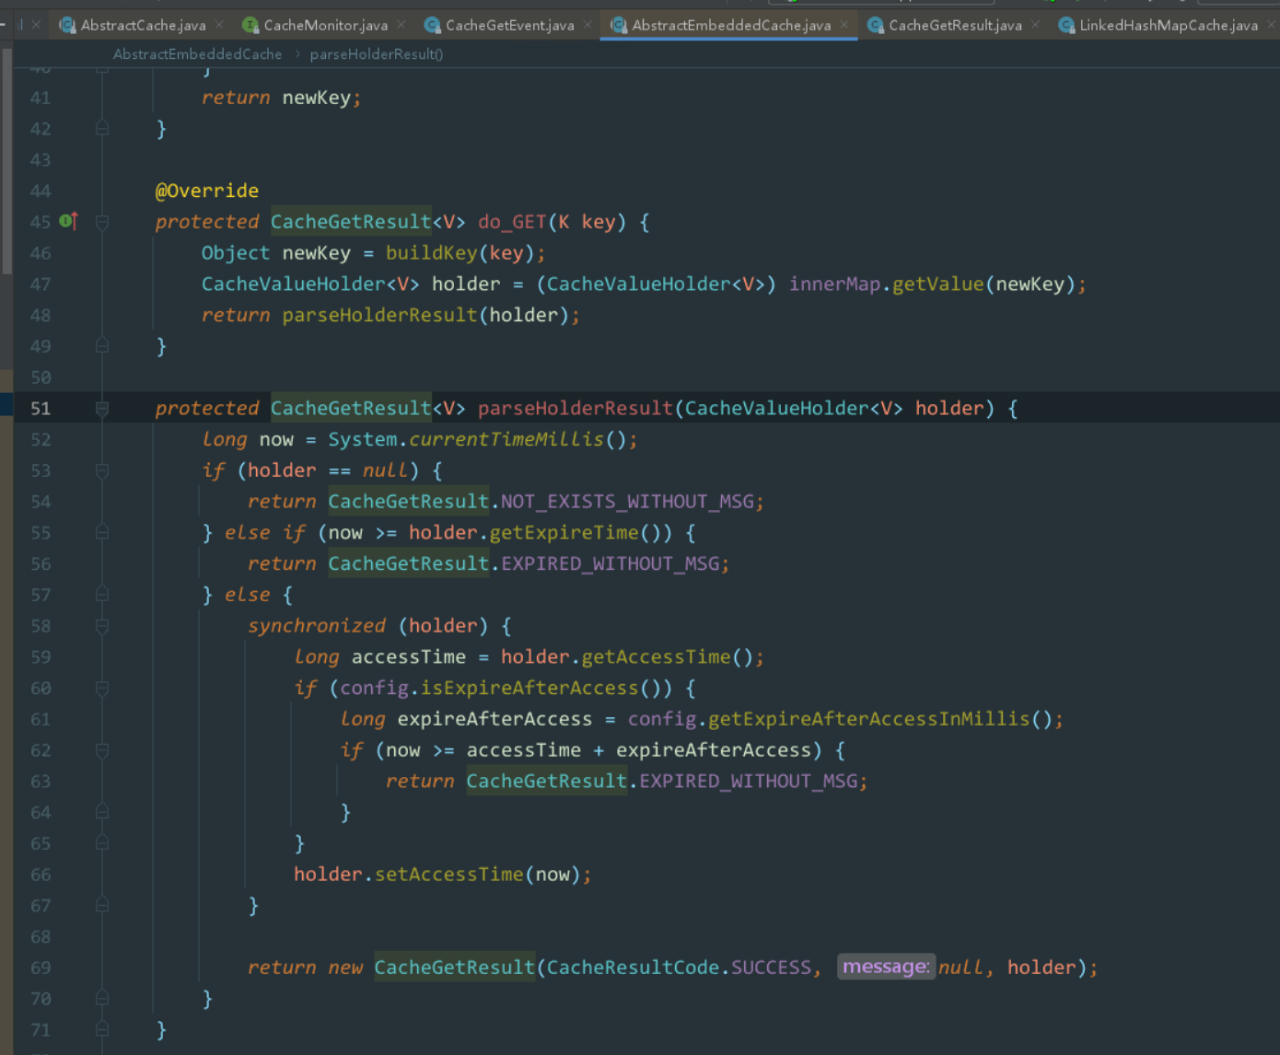The height and width of the screenshot is (1055, 1280).
Task: Close the CacheGetResult.java tab
Action: point(1036,25)
